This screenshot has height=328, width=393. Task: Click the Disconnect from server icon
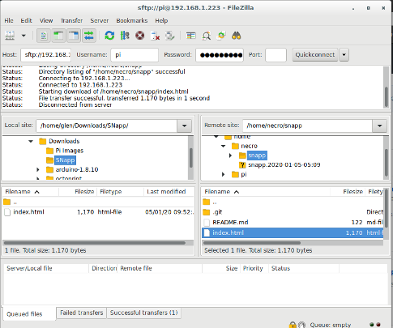155,36
